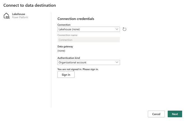Click the Data gateway label

click(65, 46)
